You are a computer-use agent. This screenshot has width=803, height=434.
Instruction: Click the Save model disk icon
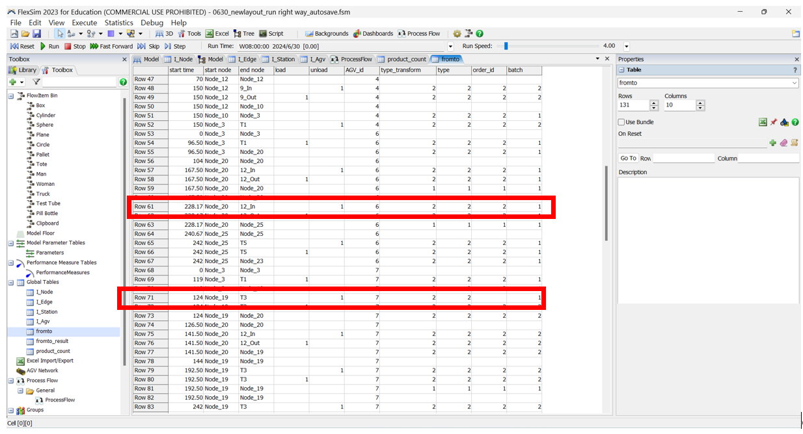tap(37, 34)
